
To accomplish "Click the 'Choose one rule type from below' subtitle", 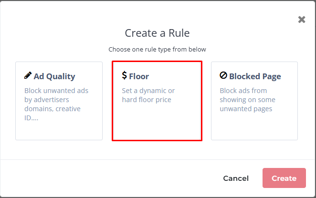I will click(157, 49).
